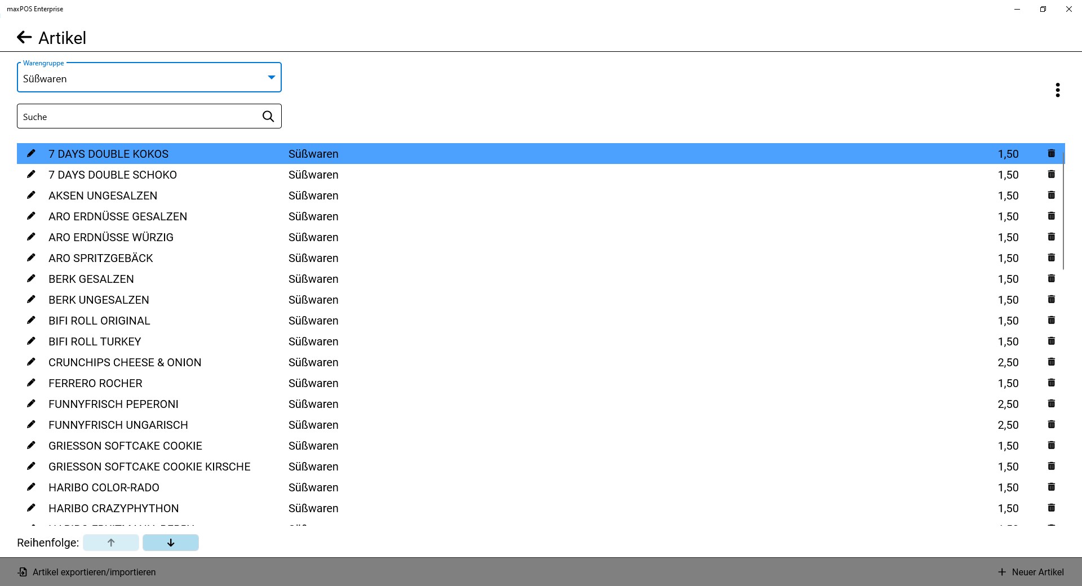Viewport: 1082px width, 586px height.
Task: Open the Warengruppe dropdown
Action: click(x=149, y=77)
